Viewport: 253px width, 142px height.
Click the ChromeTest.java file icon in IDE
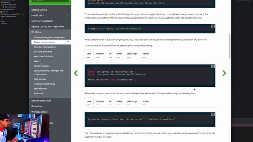[3, 7]
